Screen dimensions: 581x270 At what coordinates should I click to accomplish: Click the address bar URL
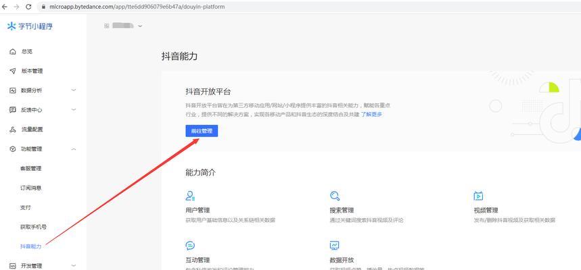[x=137, y=7]
